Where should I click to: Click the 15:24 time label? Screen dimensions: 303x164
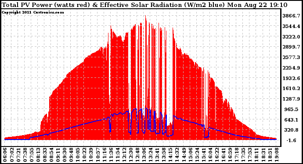point(197,155)
